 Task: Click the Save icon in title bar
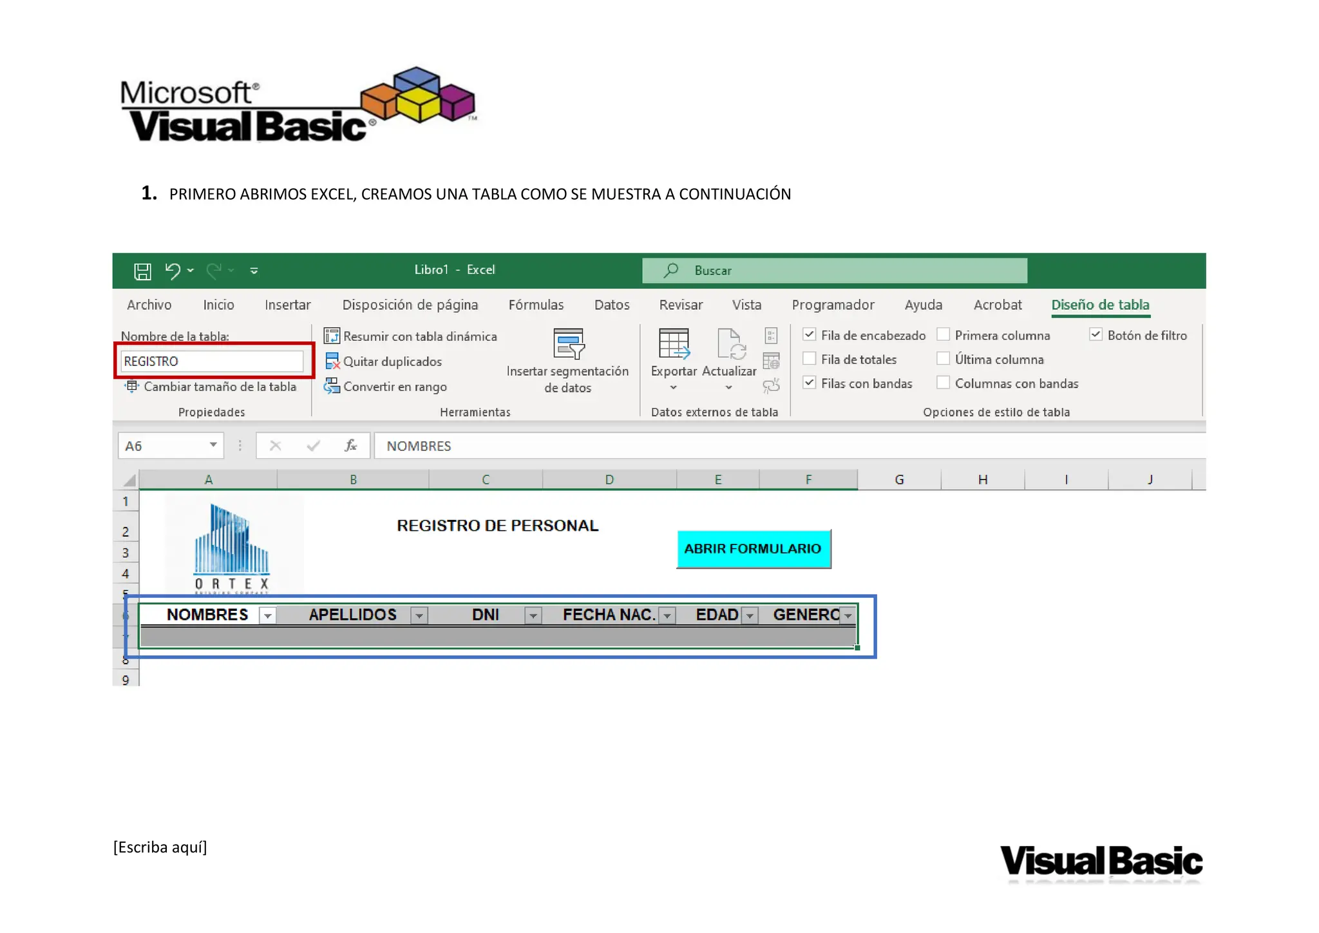142,271
